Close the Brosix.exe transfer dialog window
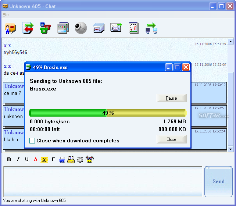 [186, 67]
